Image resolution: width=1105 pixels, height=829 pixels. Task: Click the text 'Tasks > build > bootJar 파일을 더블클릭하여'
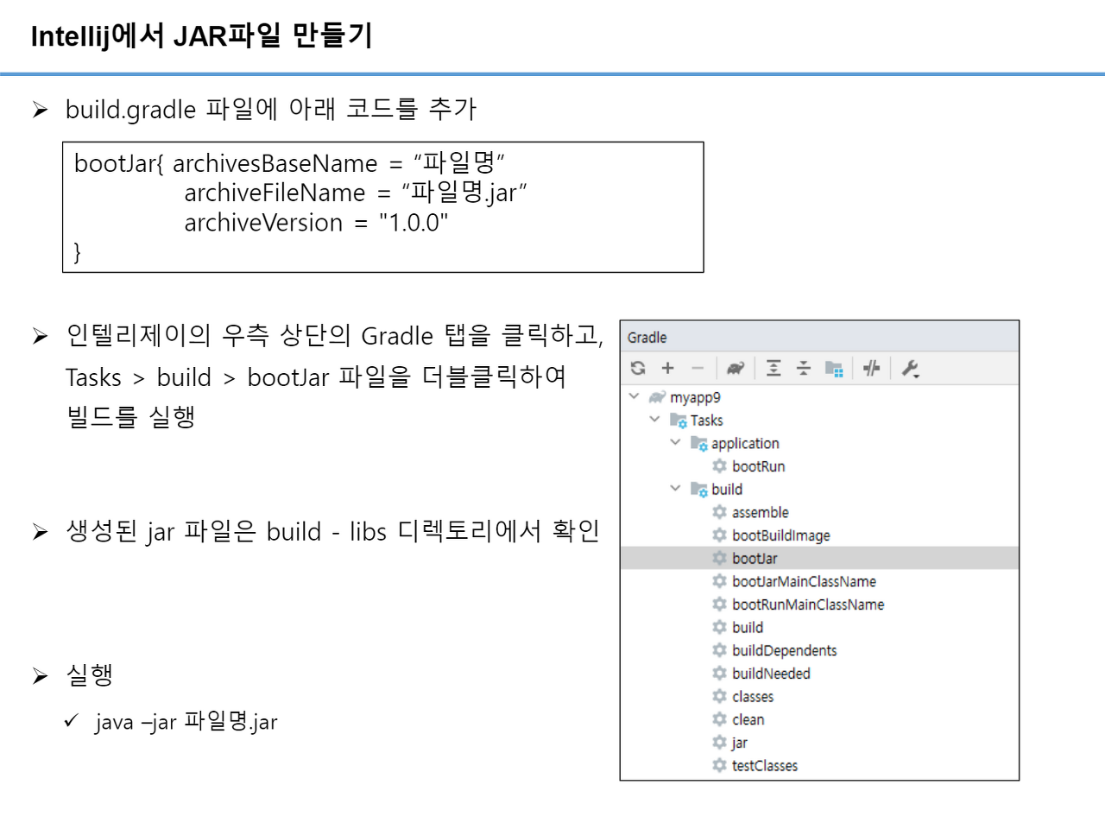(x=316, y=377)
